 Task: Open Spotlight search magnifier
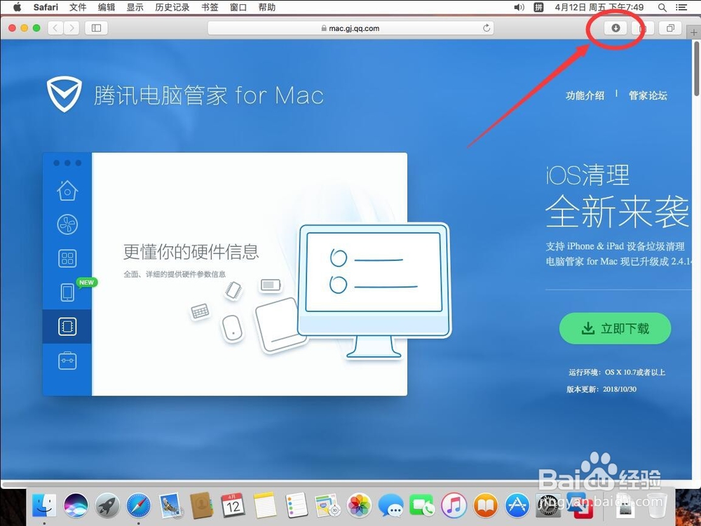(662, 7)
